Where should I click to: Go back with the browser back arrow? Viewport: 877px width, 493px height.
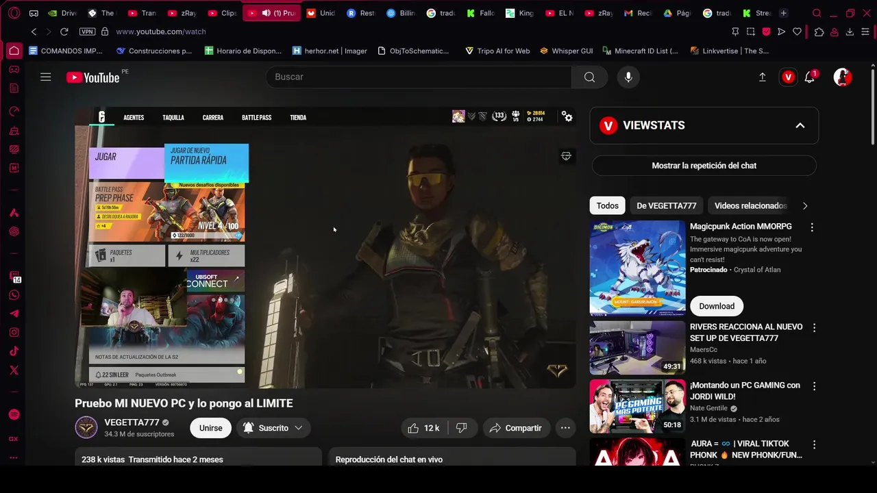34,31
